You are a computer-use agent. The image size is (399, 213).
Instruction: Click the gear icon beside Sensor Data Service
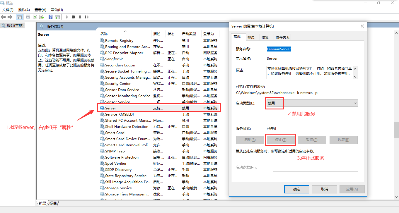tap(102, 90)
